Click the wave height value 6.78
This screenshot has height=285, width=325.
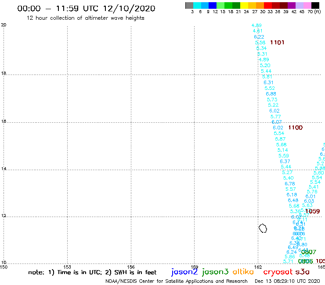pos(290,184)
